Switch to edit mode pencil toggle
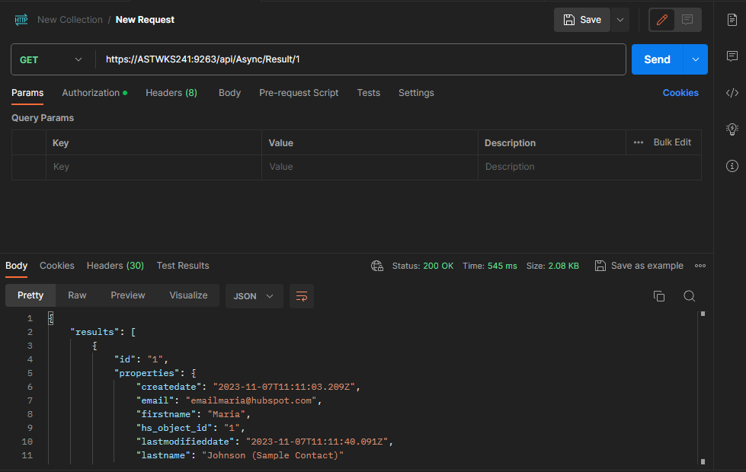This screenshot has height=472, width=746. [661, 20]
